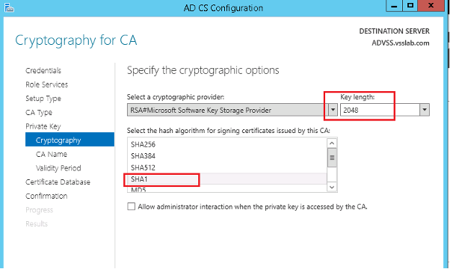Select SHA1 hash algorithm
The width and height of the screenshot is (450, 269).
pos(226,179)
